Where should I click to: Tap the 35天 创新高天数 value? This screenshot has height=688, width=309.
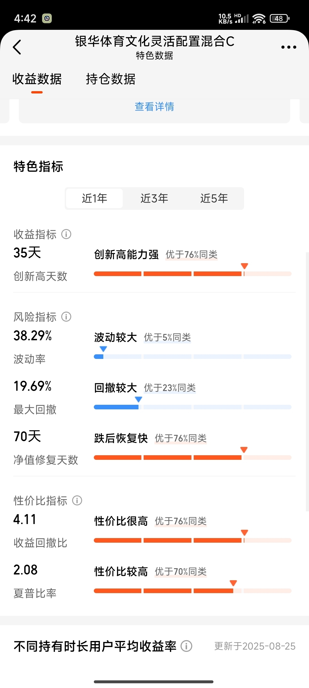27,253
